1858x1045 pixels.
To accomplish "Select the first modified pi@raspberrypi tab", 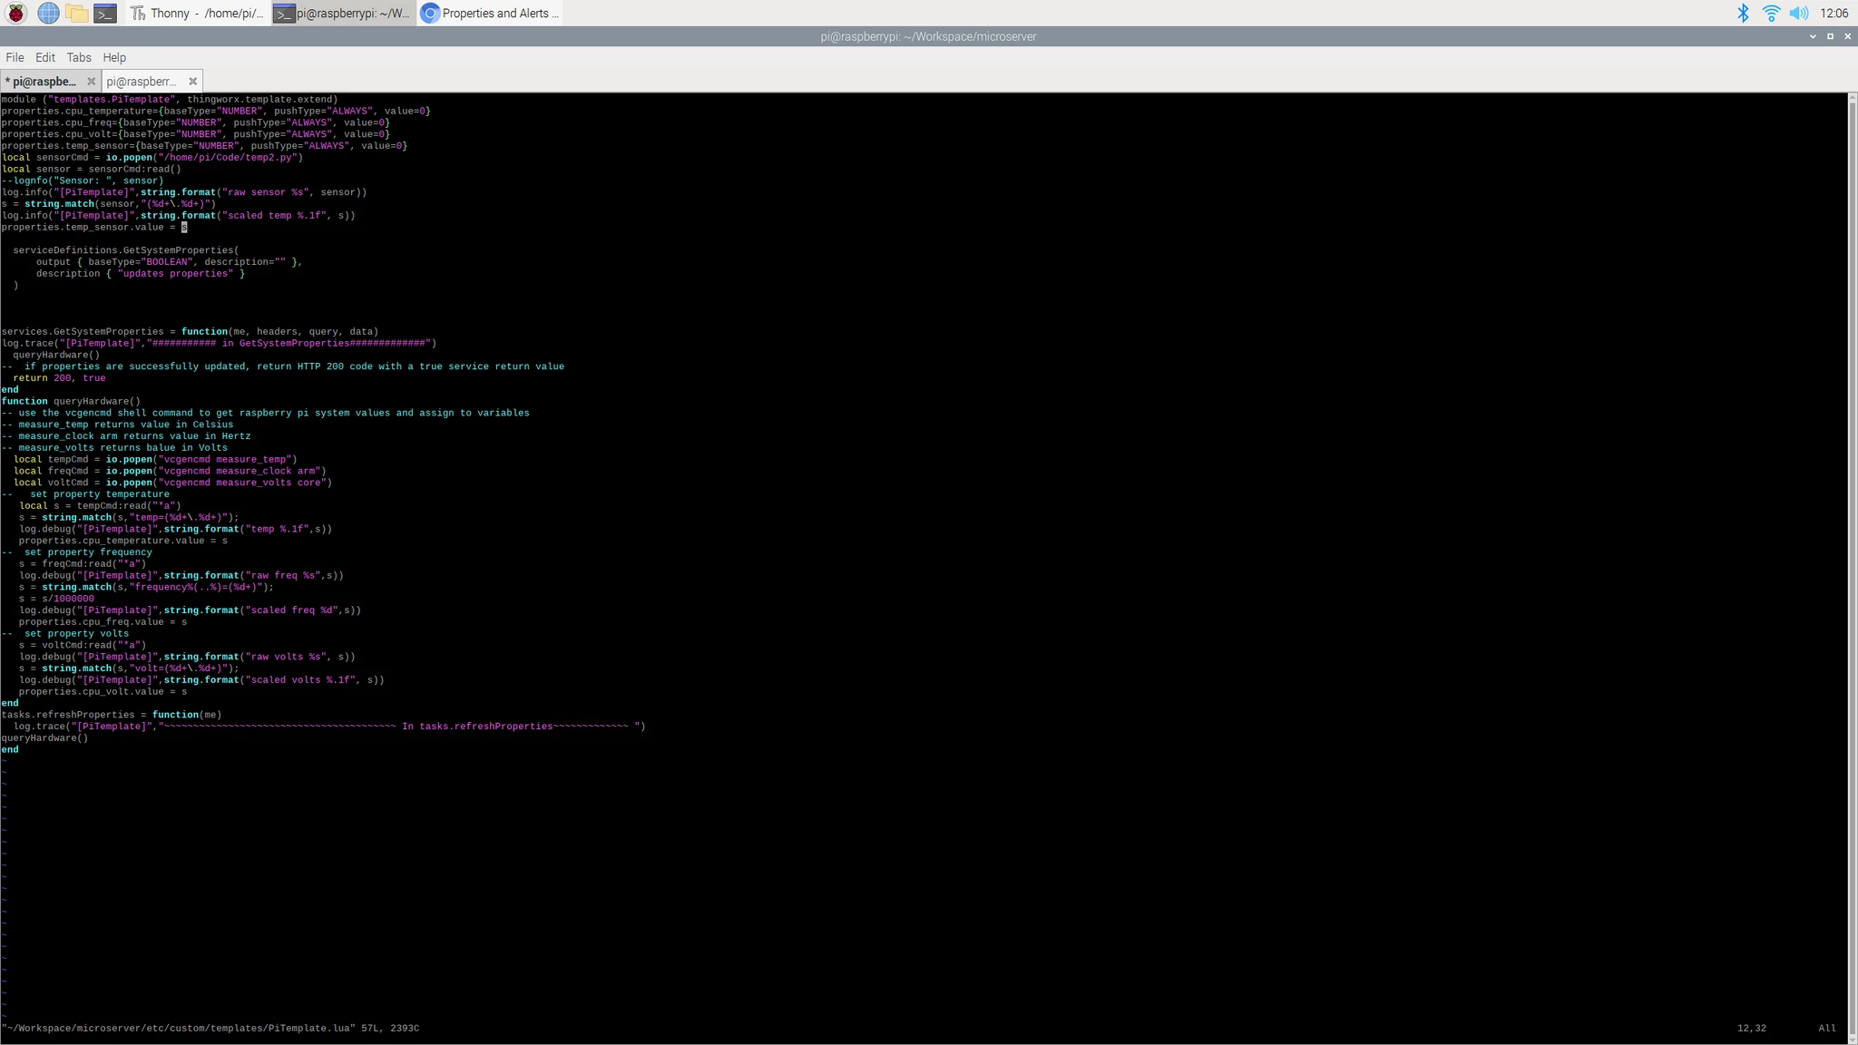I will [44, 82].
